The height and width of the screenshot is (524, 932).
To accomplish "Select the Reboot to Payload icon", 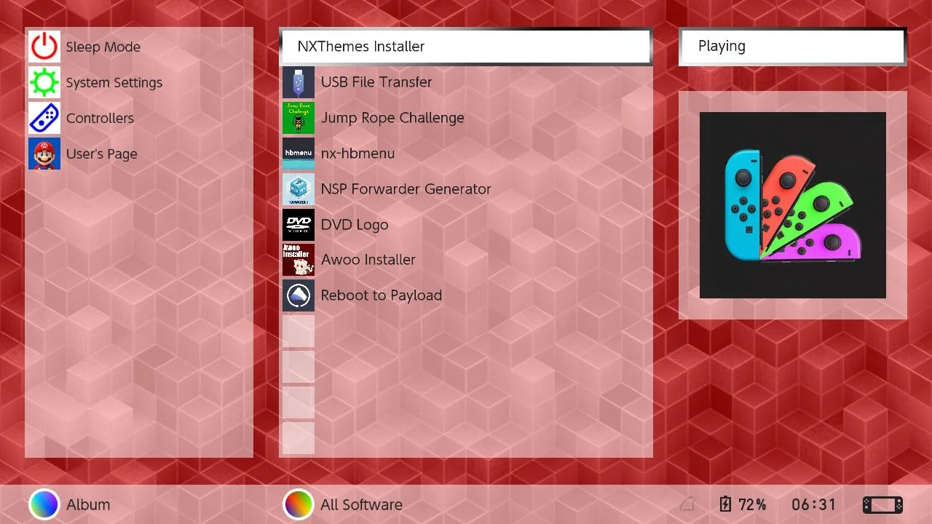I will pyautogui.click(x=299, y=295).
